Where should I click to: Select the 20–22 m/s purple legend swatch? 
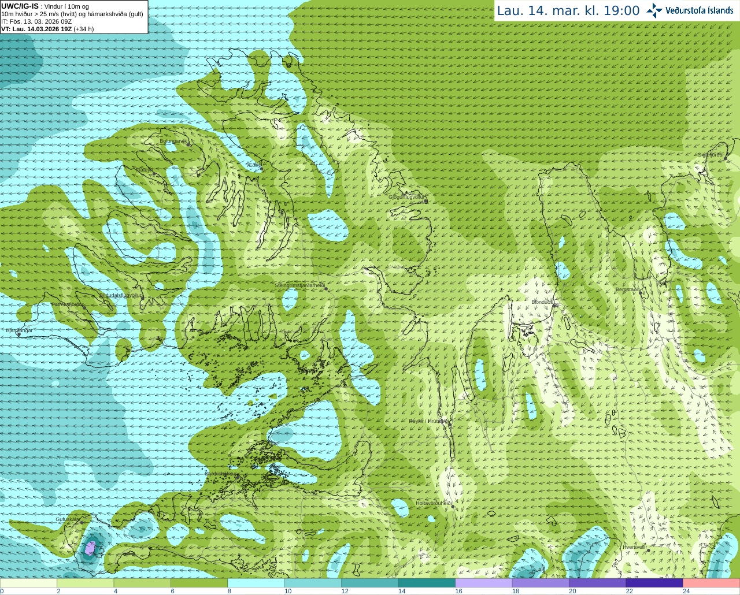598,583
